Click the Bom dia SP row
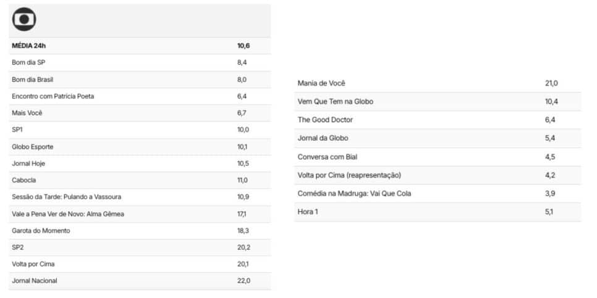The width and height of the screenshot is (597, 298). point(140,63)
